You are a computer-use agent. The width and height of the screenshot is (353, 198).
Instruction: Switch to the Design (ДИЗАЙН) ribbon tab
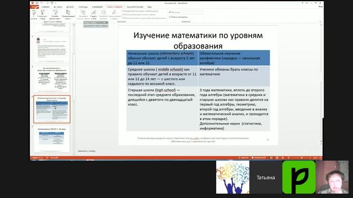click(x=70, y=7)
